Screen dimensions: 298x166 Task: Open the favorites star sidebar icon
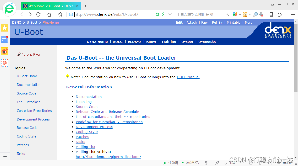tap(5, 28)
